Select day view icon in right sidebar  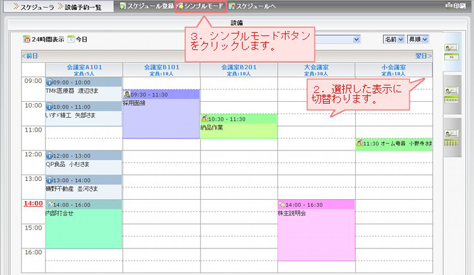(x=451, y=52)
